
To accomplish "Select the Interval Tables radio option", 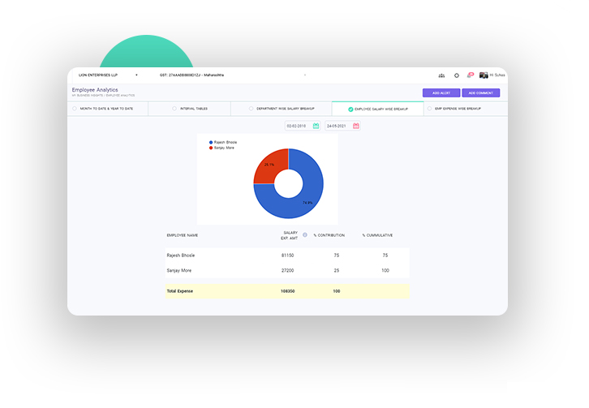I will click(x=174, y=108).
